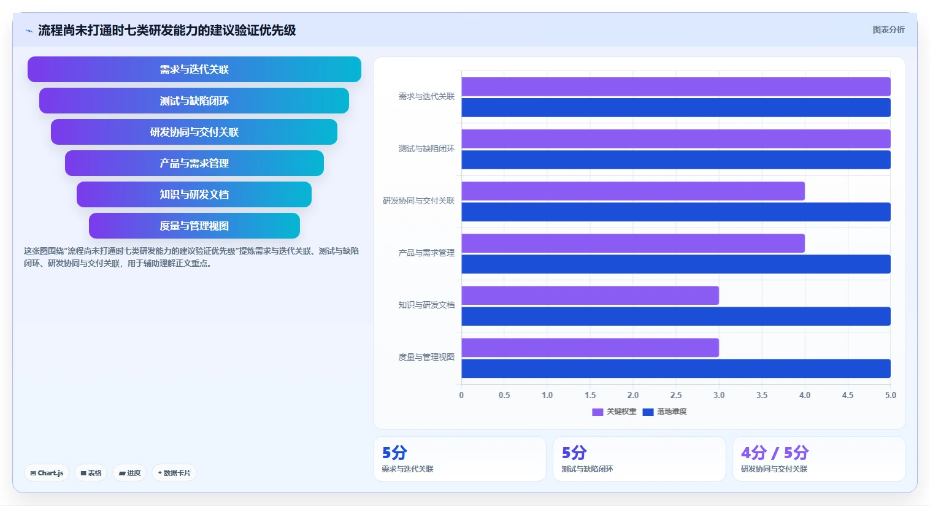This screenshot has height=506, width=930.
Task: Select the 度量与管理视图 funnel stage
Action: [x=194, y=226]
